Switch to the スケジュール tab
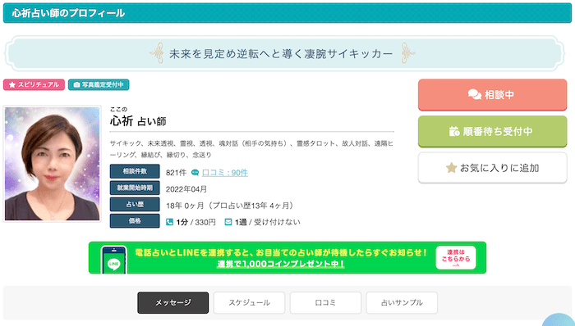575x326 pixels. coord(250,302)
